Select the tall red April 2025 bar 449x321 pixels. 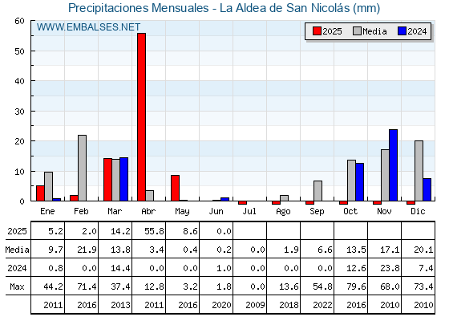pos(141,117)
